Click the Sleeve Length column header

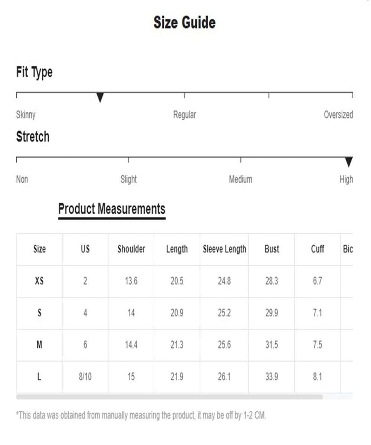coord(224,249)
